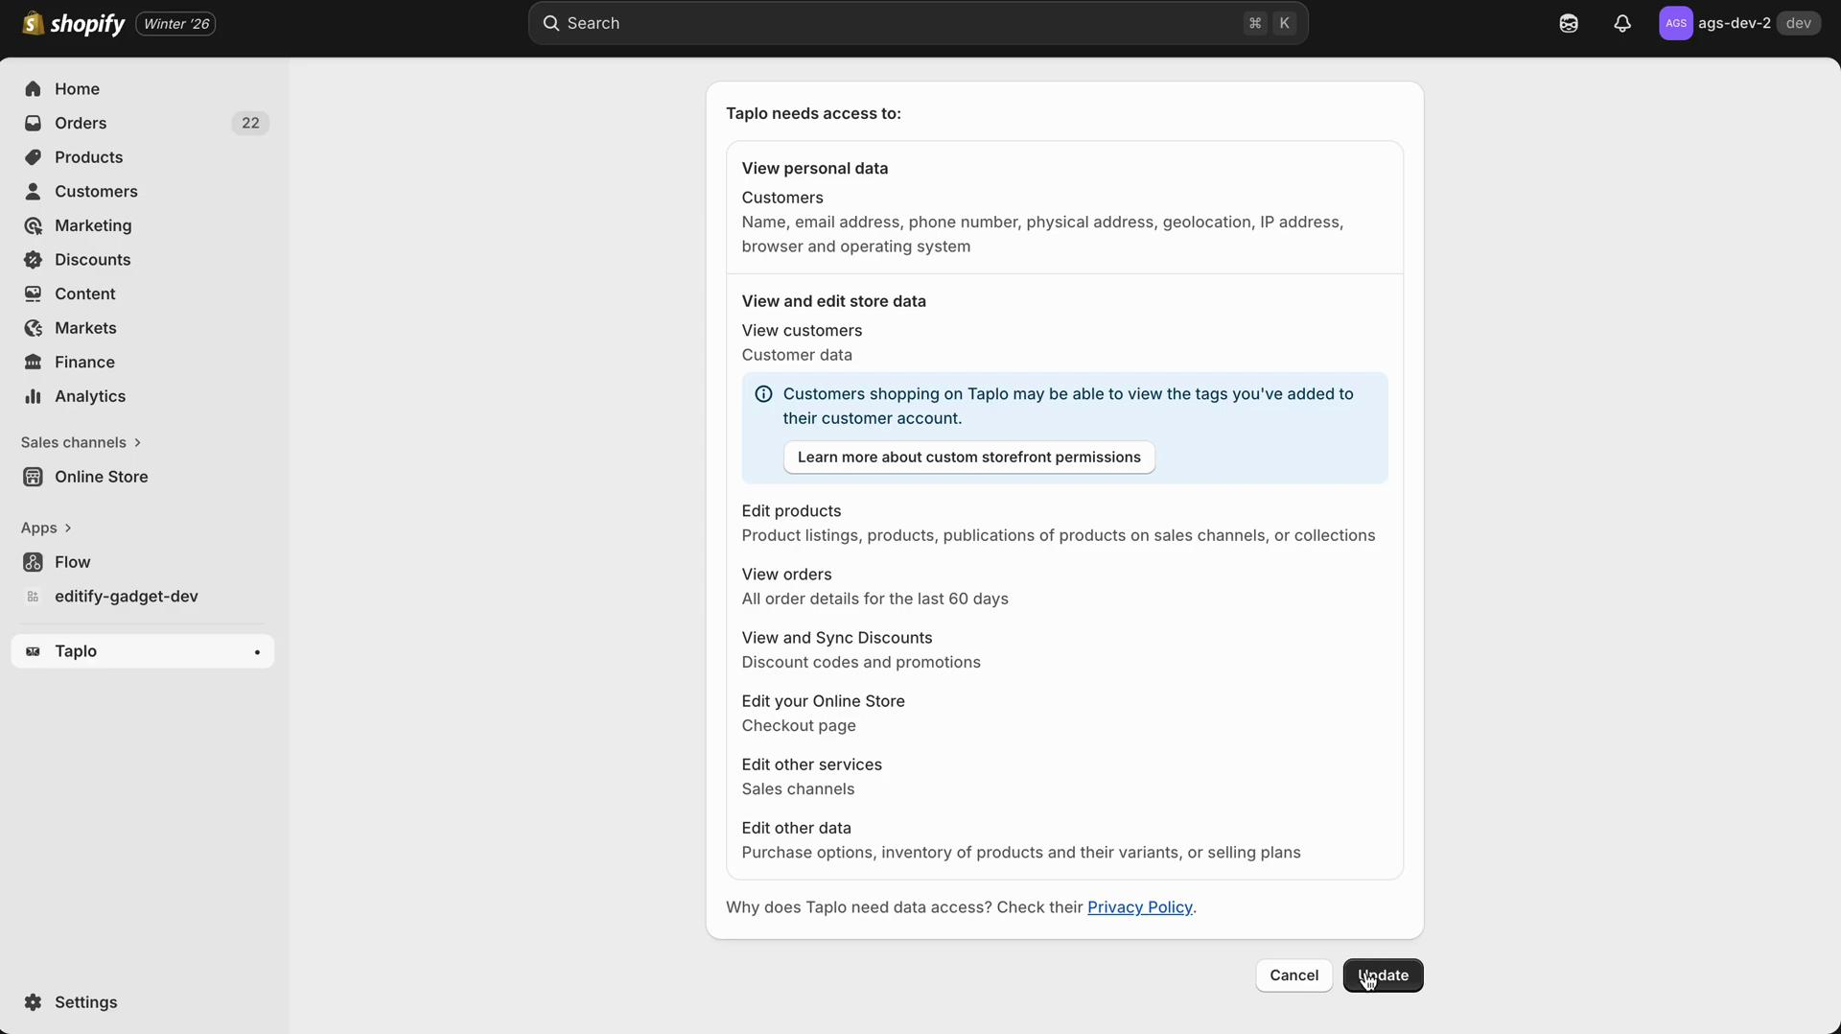
Task: Open notifications via the bell icon
Action: [1622, 23]
